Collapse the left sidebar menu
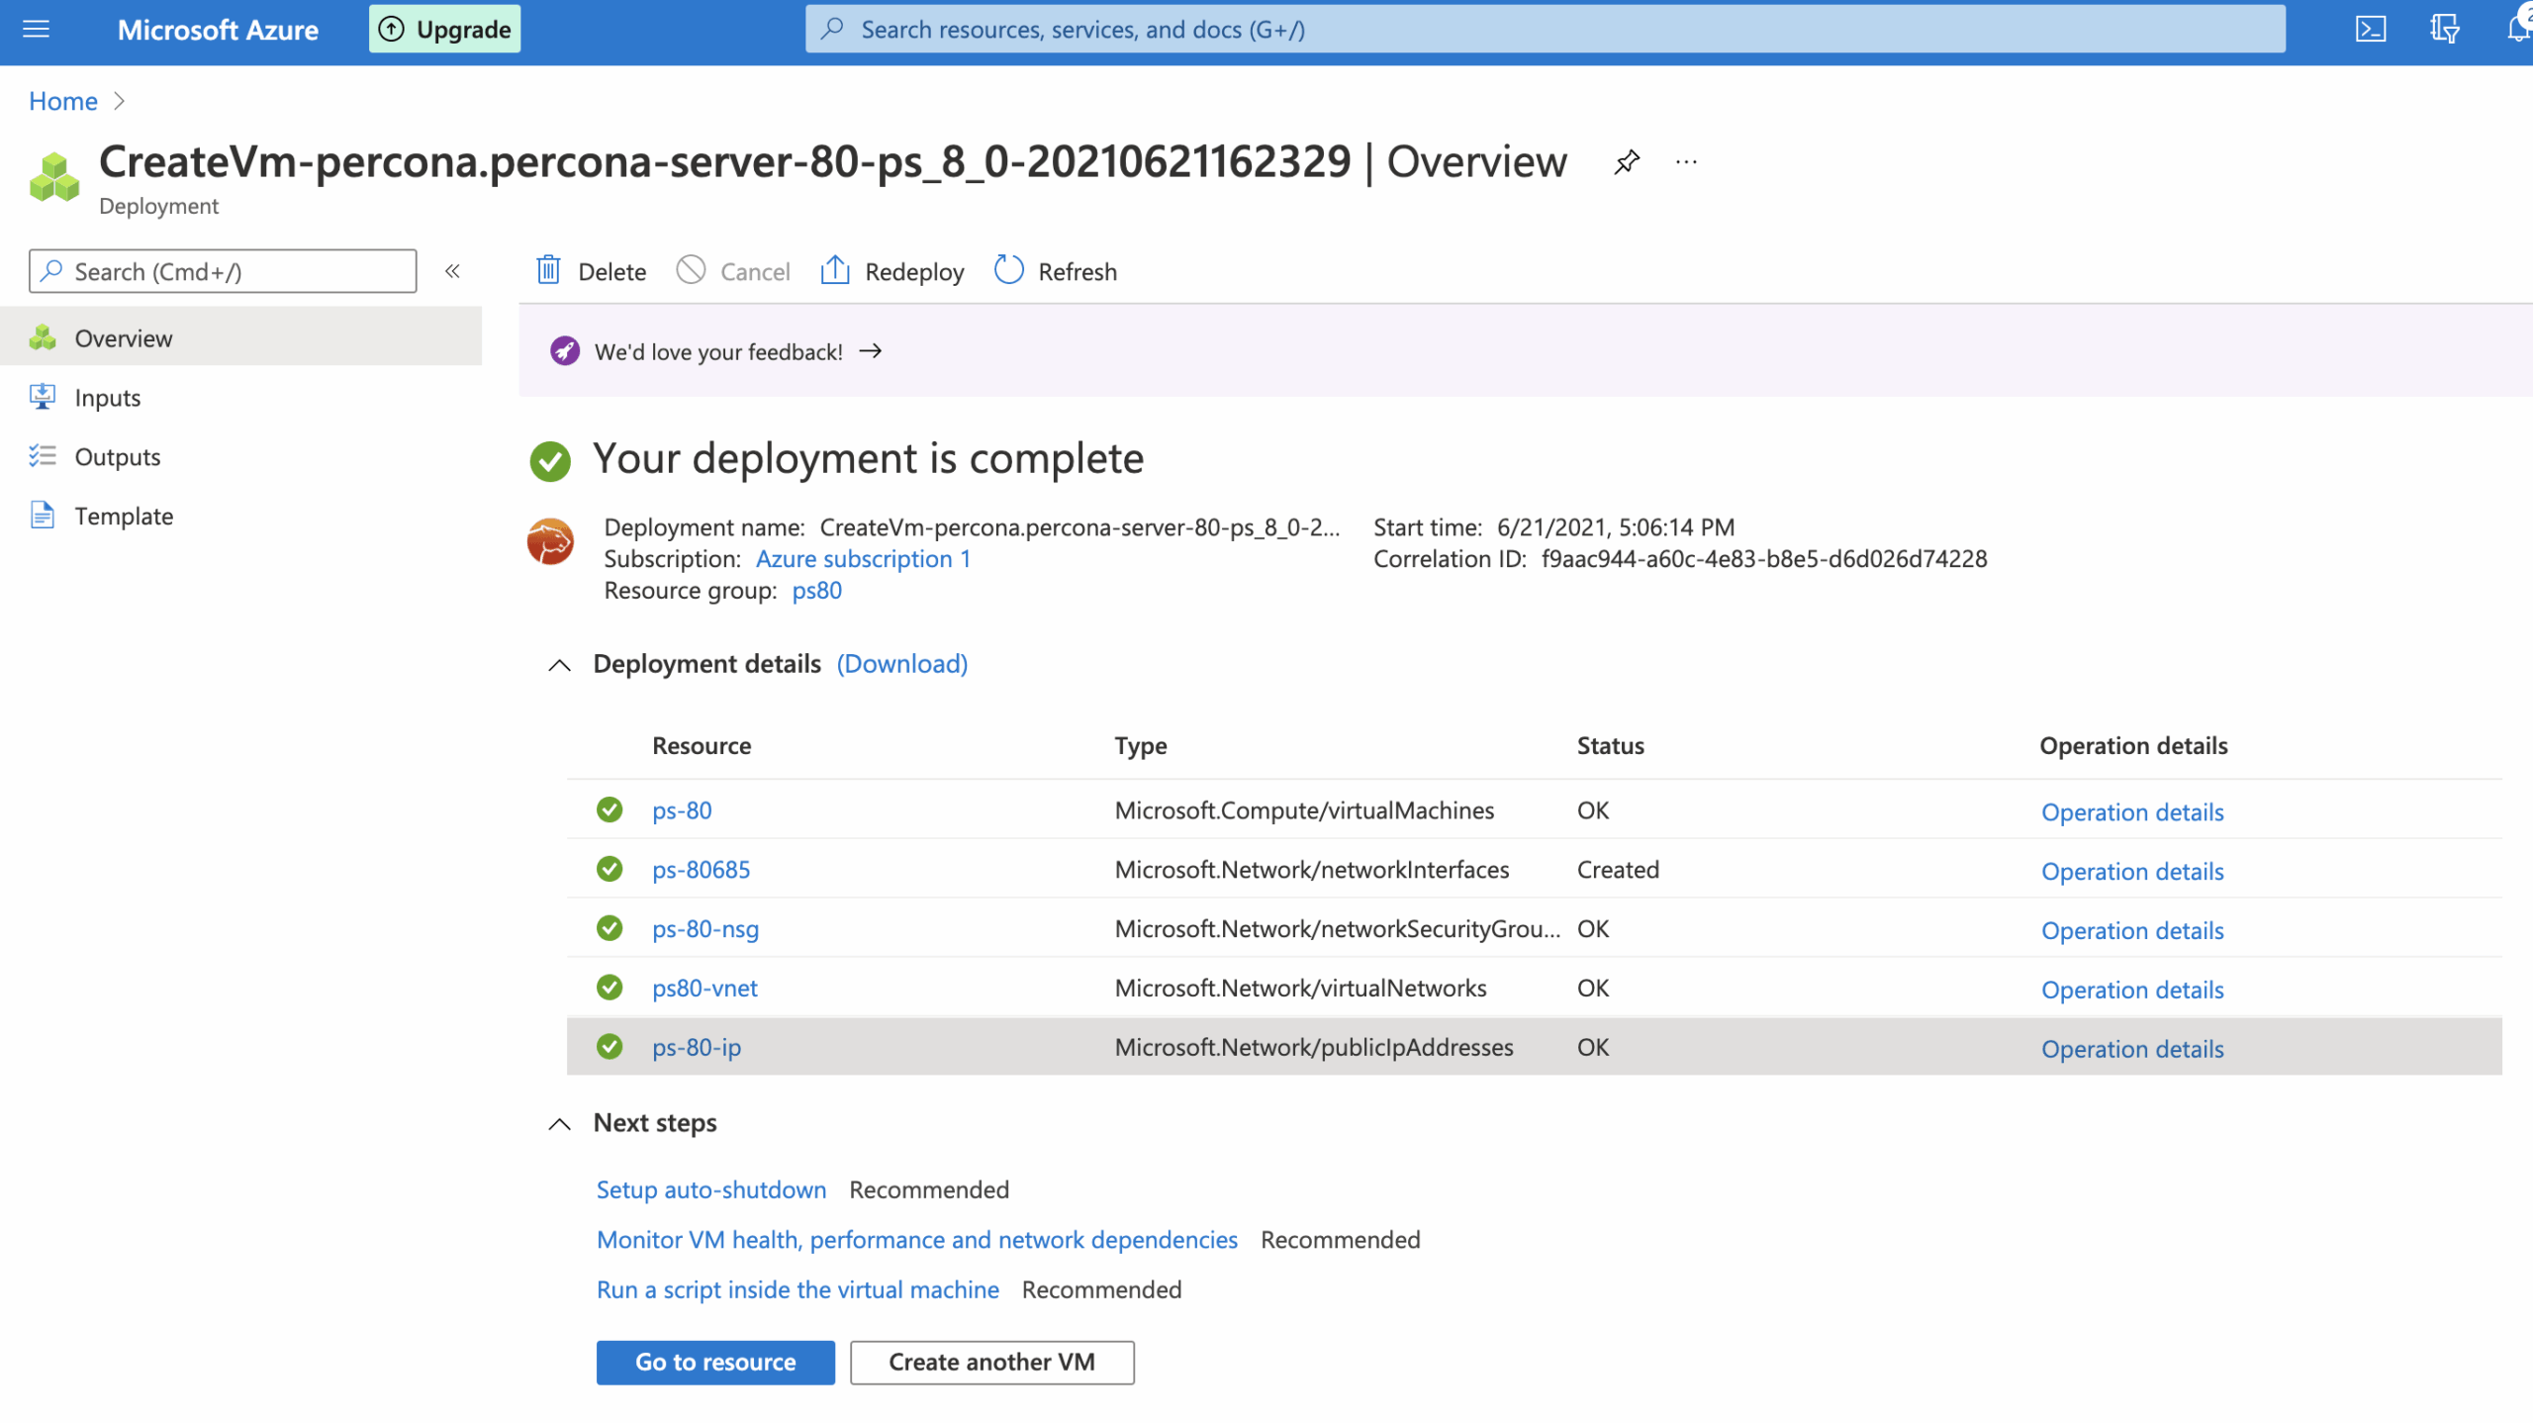Viewport: 2533px width, 1423px height. pyautogui.click(x=452, y=271)
